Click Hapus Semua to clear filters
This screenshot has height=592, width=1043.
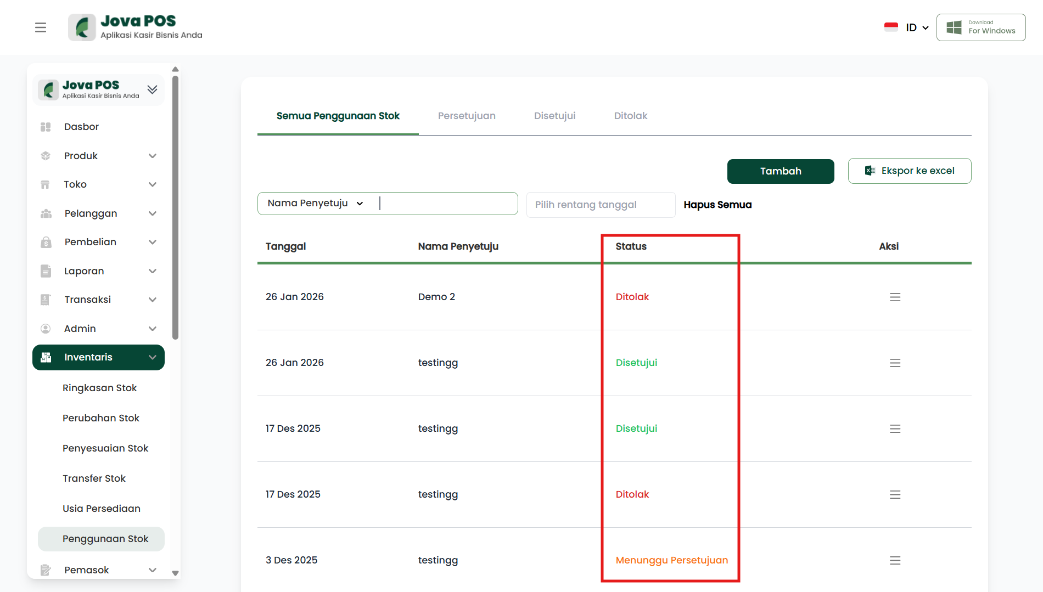717,205
